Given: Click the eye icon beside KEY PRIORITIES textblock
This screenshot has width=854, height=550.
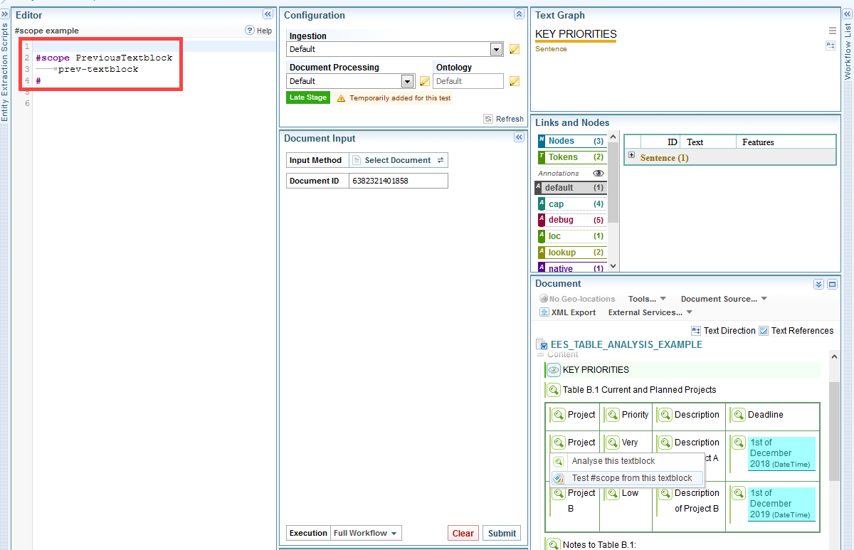Looking at the screenshot, I should pos(554,370).
